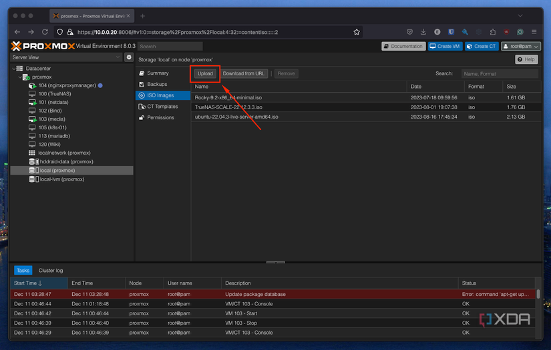This screenshot has height=350, width=551.
Task: Sort tasks by End Time header
Action: tap(96, 283)
